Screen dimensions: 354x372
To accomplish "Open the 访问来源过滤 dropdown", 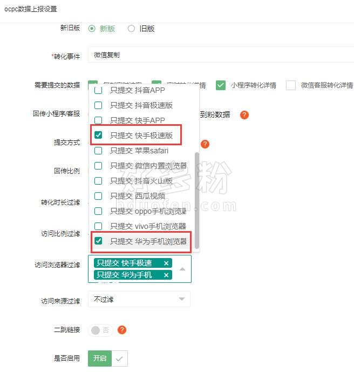I will (x=139, y=299).
